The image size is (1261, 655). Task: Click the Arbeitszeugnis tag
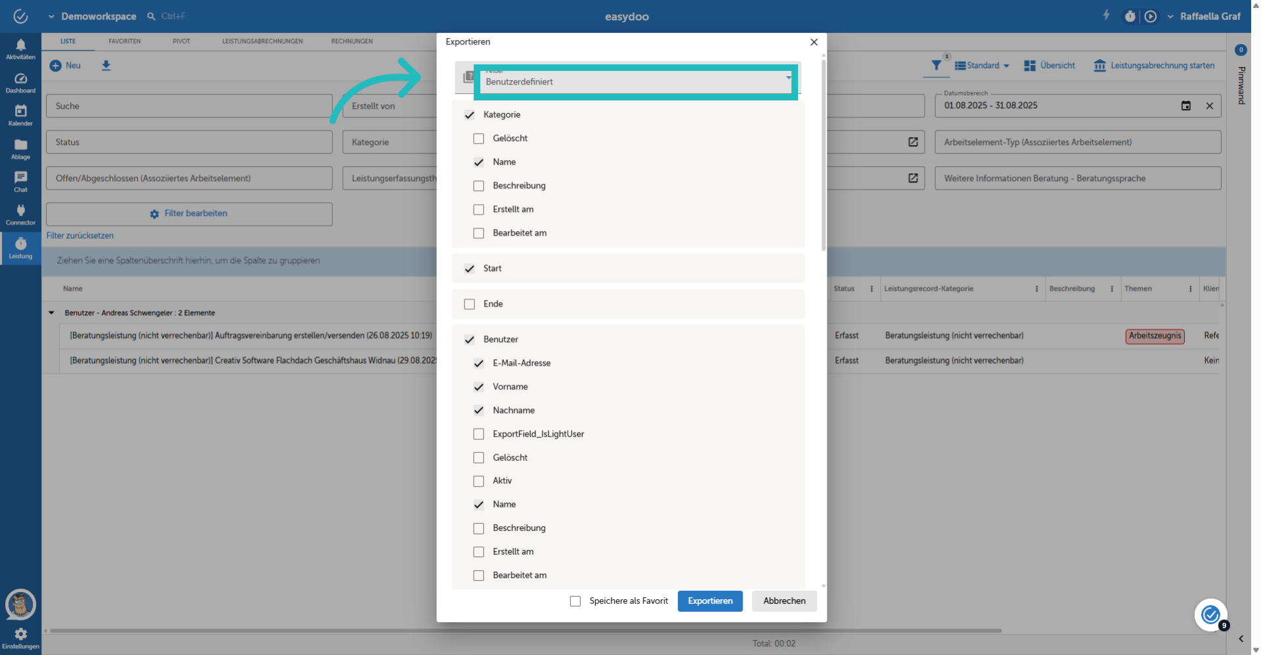(x=1155, y=336)
